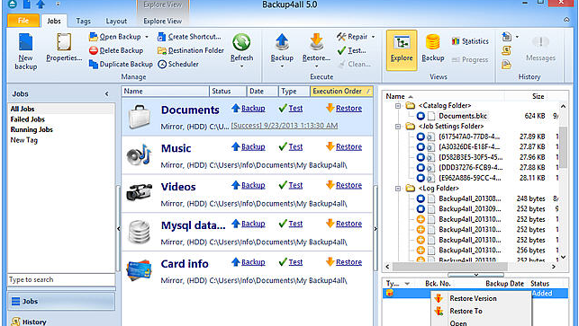579x326 pixels.
Task: Open the History navigation pane button
Action: (61, 322)
